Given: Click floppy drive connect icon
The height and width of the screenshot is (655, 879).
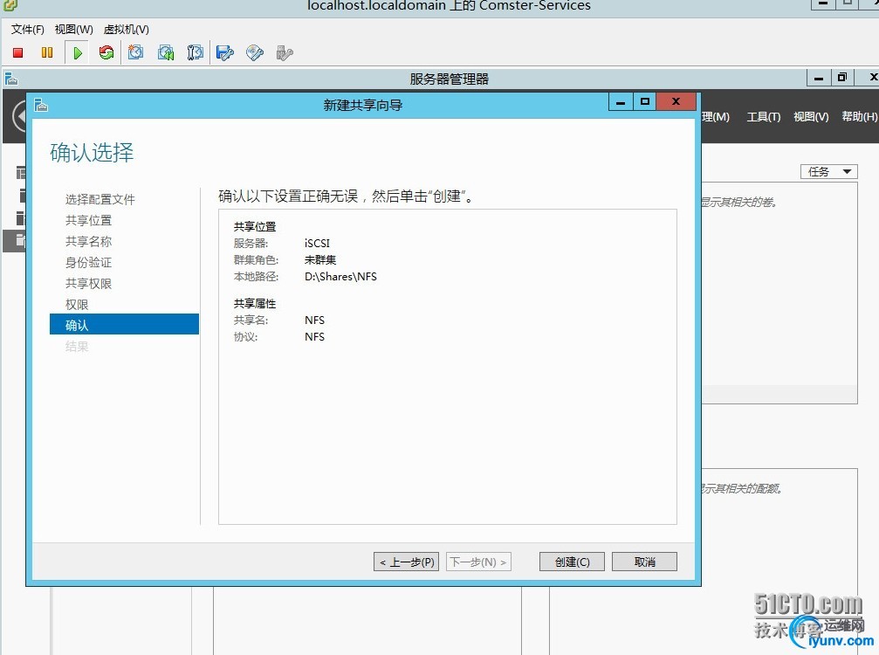Looking at the screenshot, I should click(225, 52).
